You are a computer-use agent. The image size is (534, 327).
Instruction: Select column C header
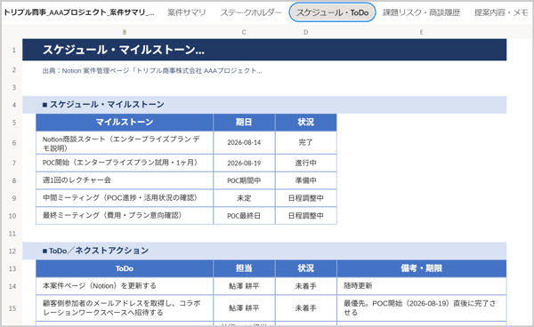coord(244,32)
